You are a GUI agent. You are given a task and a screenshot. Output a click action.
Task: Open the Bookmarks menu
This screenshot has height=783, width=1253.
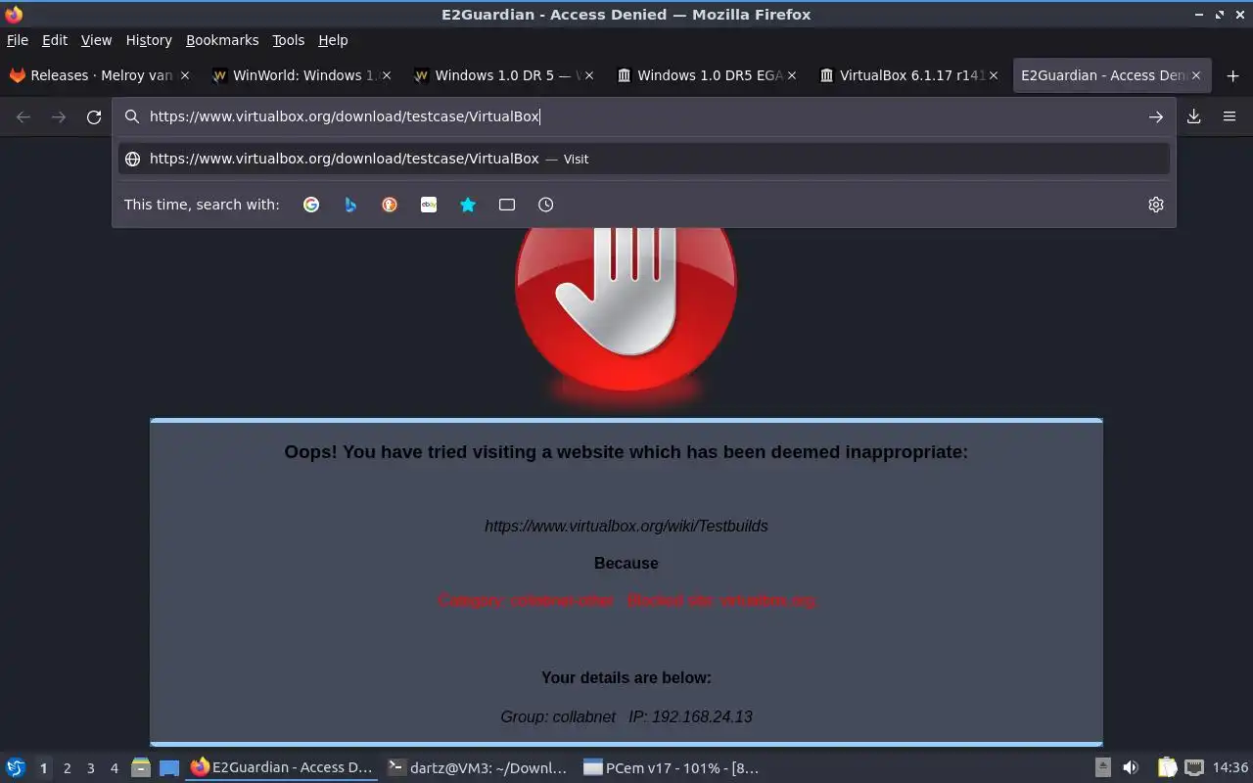222,40
